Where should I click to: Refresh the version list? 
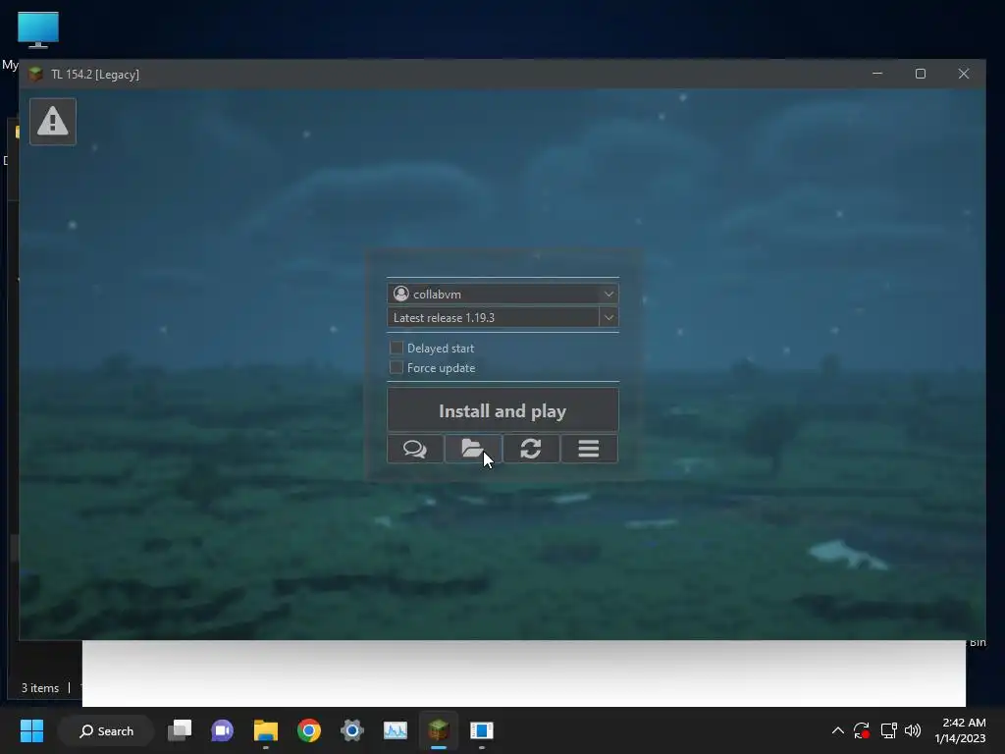[531, 448]
